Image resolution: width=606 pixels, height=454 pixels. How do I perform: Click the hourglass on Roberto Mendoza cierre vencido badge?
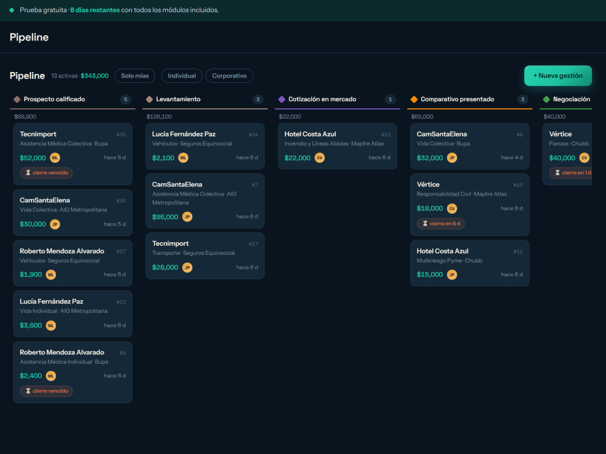[x=28, y=391]
